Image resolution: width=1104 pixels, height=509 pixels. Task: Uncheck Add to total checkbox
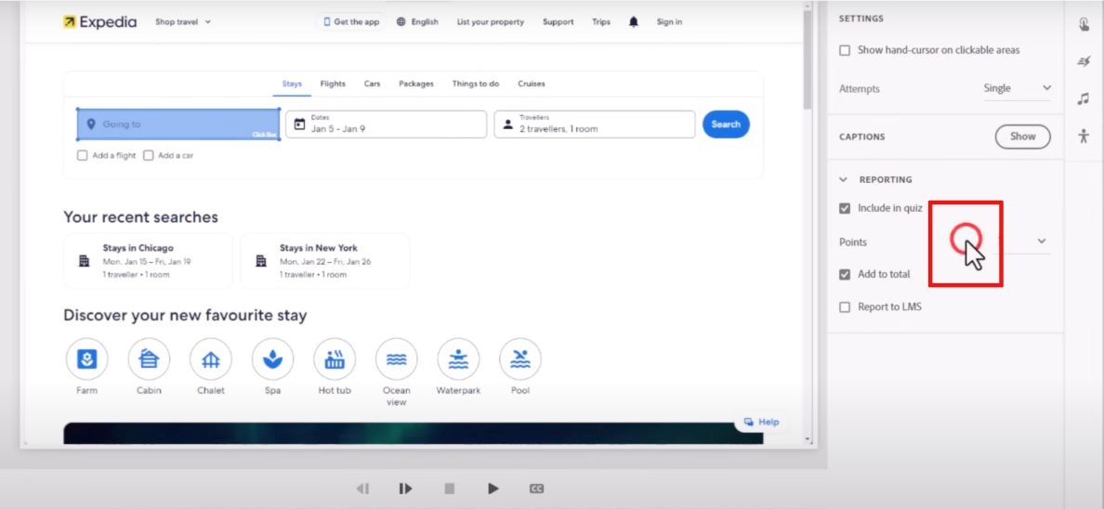coord(845,275)
